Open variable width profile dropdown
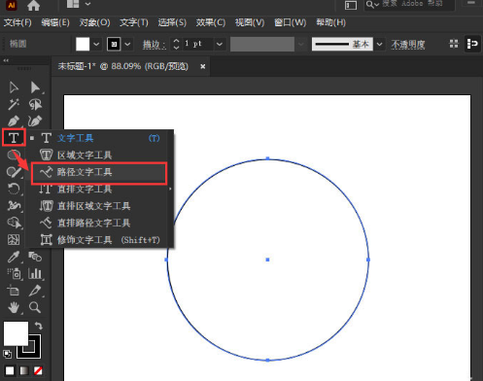The image size is (483, 381). (x=301, y=44)
